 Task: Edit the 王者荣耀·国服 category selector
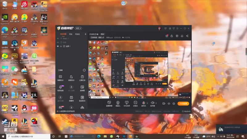pyautogui.click(x=97, y=37)
